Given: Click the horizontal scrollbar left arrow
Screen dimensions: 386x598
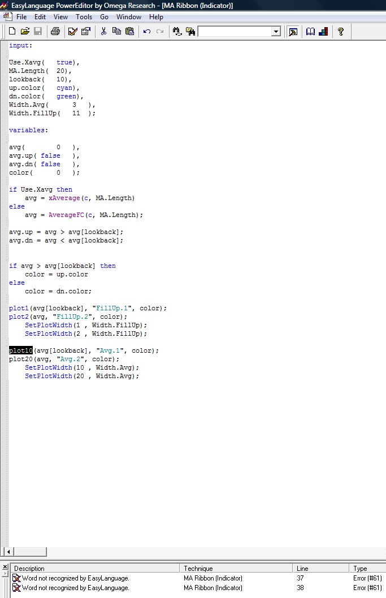Looking at the screenshot, I should click(x=8, y=552).
